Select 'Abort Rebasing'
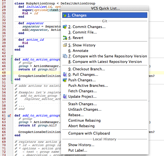The width and height of the screenshot is (164, 156). tap(81, 126)
